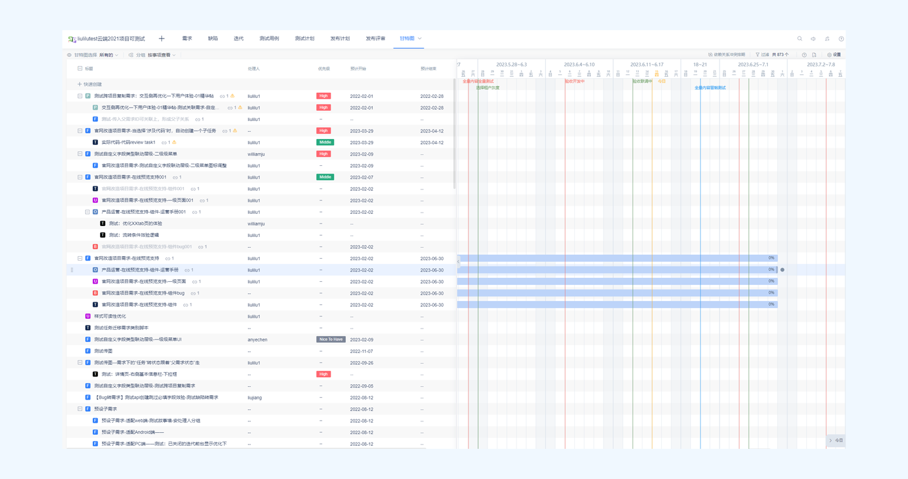This screenshot has width=908, height=479.
Task: Switch to the 测试用例 tab
Action: point(269,38)
